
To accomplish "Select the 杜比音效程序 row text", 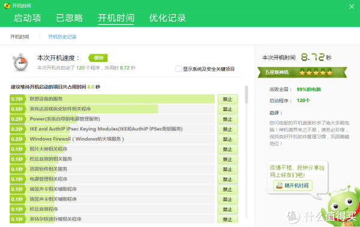I will (44, 209).
